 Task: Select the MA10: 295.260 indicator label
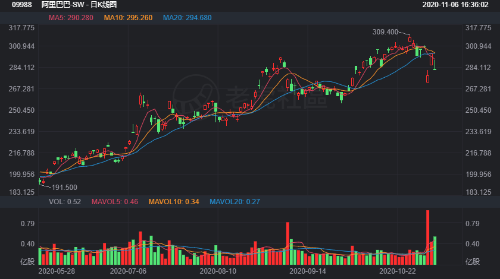tap(128, 18)
